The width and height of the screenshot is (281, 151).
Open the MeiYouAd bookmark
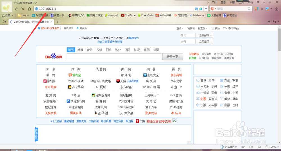tap(198, 15)
